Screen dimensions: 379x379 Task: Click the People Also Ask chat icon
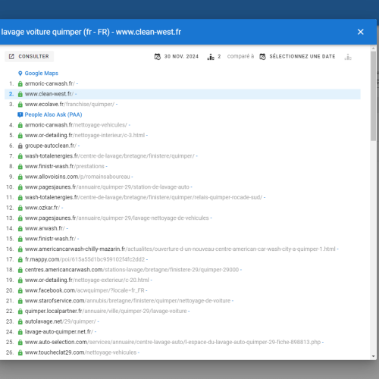point(20,114)
